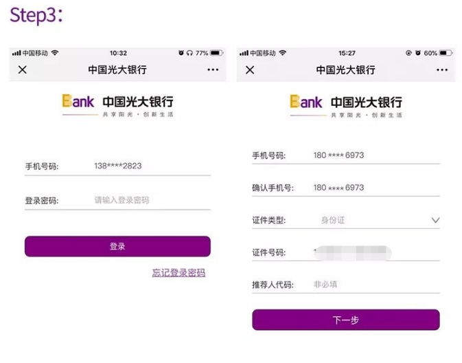The width and height of the screenshot is (462, 363).
Task: Tap the battery icon at 60%
Action: 446,53
